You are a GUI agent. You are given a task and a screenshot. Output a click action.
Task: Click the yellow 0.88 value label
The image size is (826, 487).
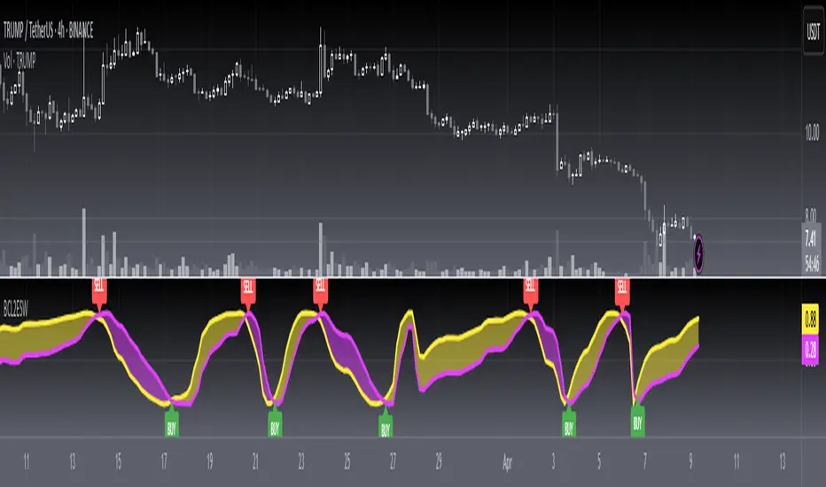810,319
